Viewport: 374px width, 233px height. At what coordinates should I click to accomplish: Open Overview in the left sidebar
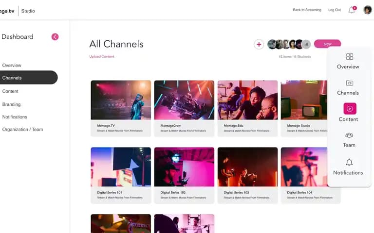12,65
